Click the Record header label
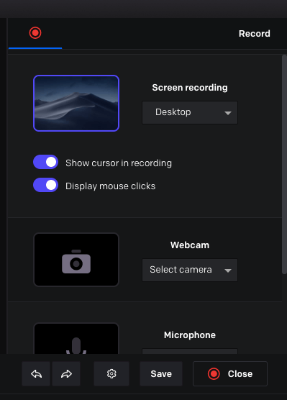 pyautogui.click(x=255, y=33)
